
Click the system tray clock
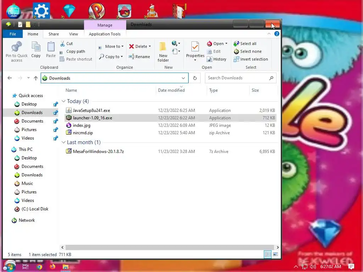(331, 267)
